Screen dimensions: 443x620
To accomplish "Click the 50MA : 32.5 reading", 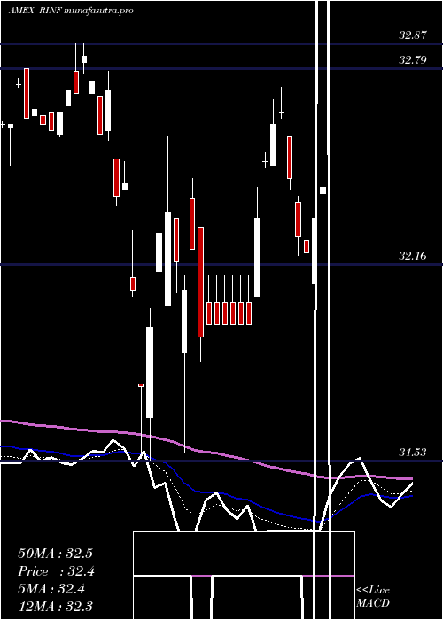I will tap(55, 554).
